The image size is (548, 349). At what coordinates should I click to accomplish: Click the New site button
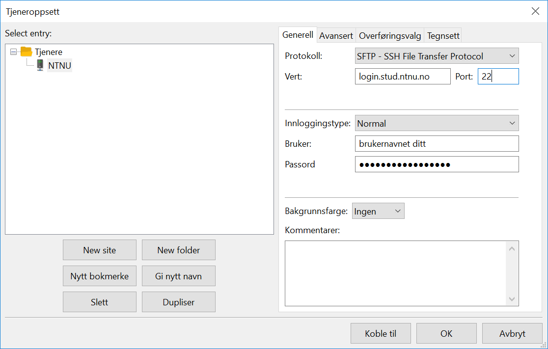tap(100, 250)
